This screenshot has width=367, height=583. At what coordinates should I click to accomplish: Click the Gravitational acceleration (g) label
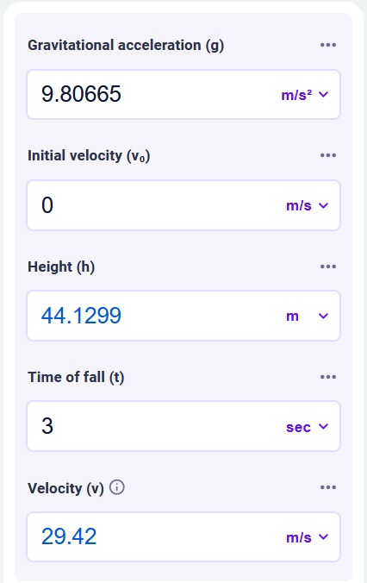[x=126, y=46]
